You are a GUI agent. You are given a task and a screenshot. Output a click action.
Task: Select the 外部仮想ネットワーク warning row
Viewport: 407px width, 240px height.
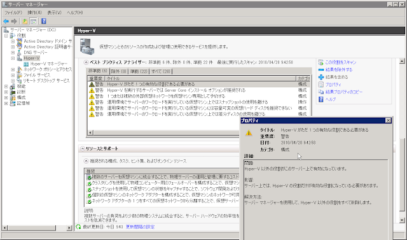[x=199, y=96]
